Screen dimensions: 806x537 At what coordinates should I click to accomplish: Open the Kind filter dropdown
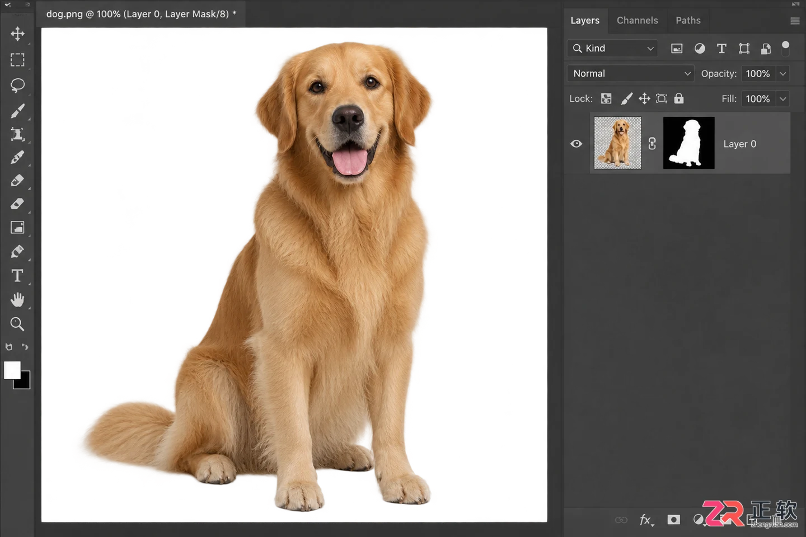click(612, 48)
